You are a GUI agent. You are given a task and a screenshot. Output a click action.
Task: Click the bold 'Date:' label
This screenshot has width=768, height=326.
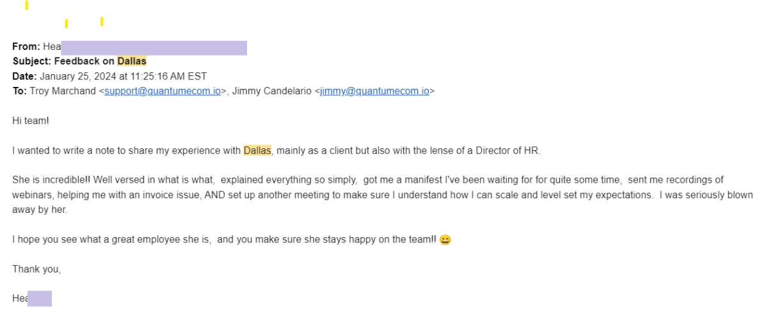[x=25, y=76]
